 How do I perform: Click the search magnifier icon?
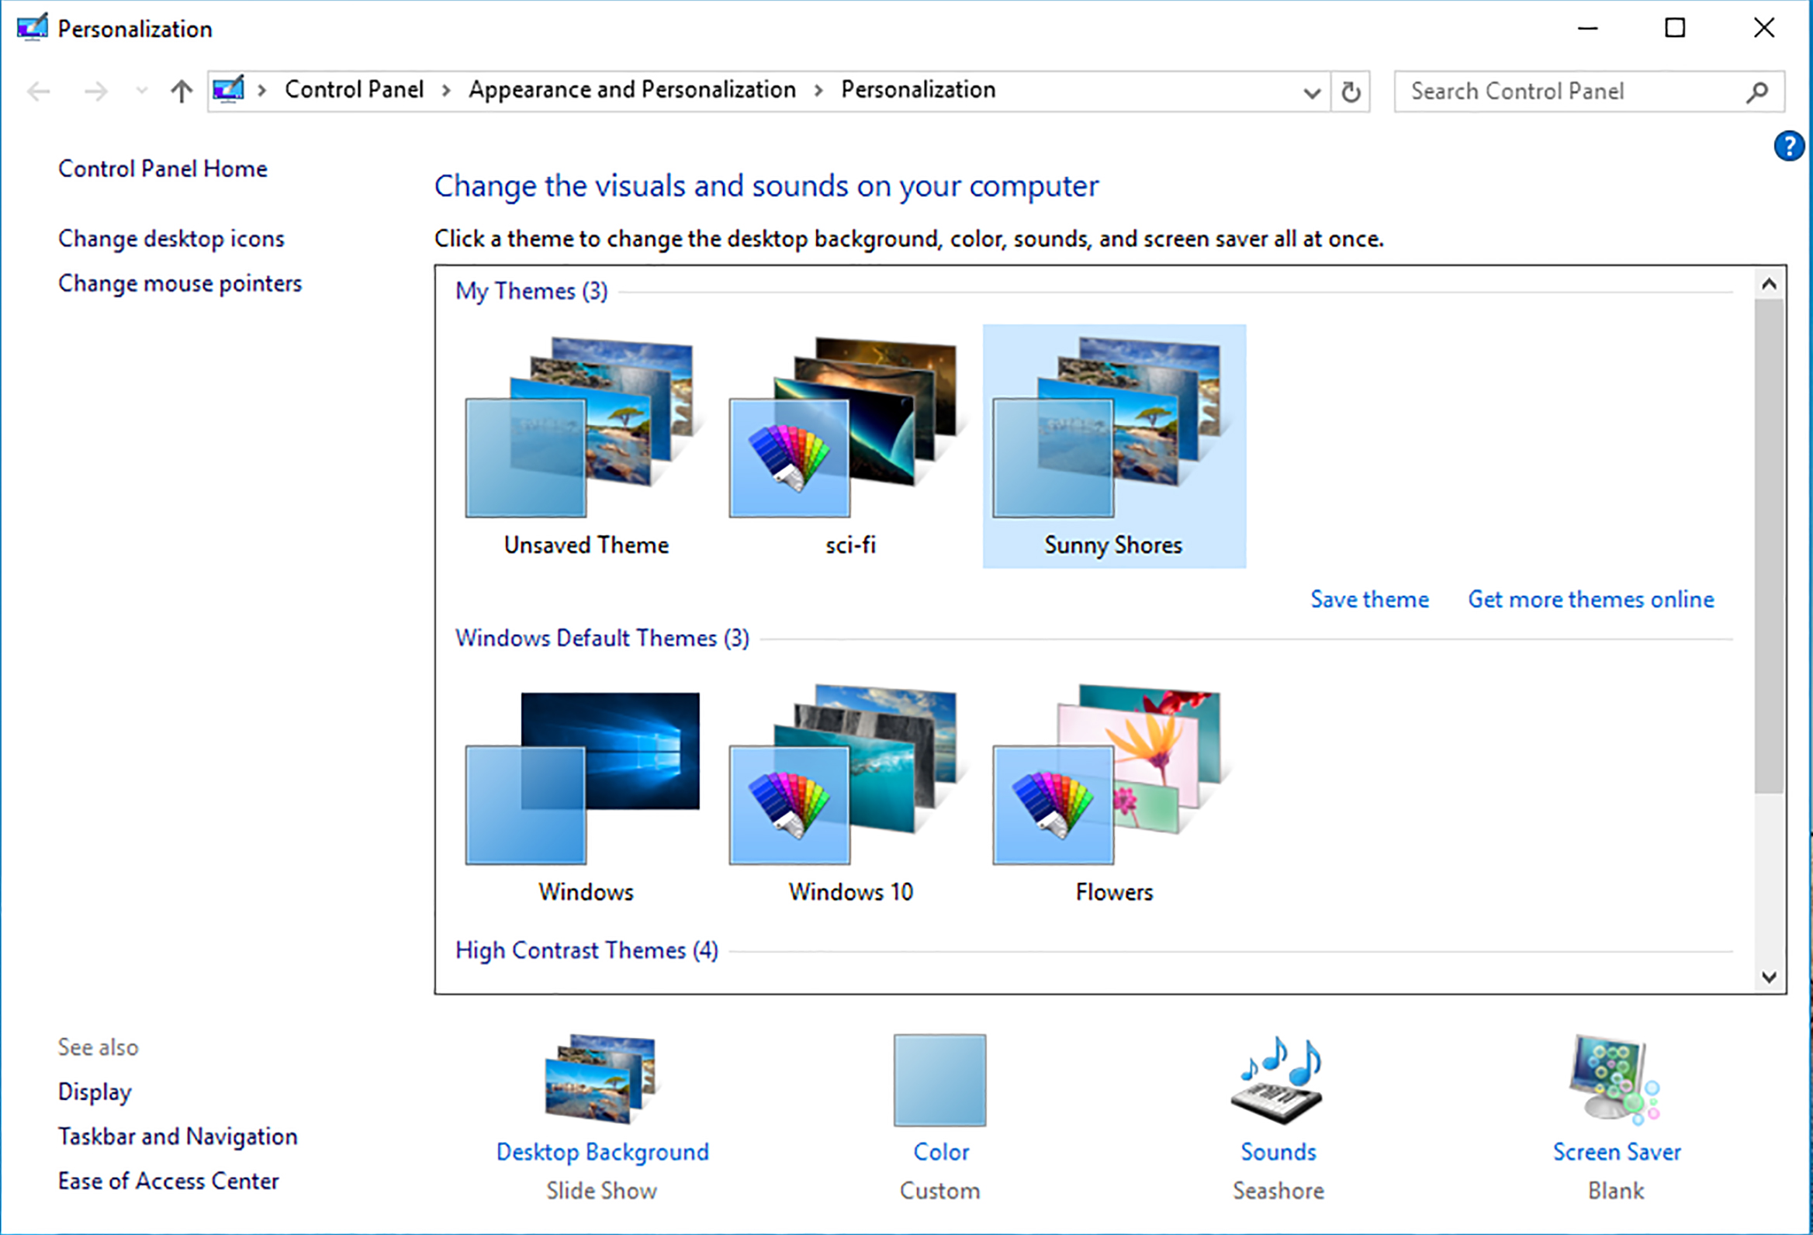click(1757, 92)
